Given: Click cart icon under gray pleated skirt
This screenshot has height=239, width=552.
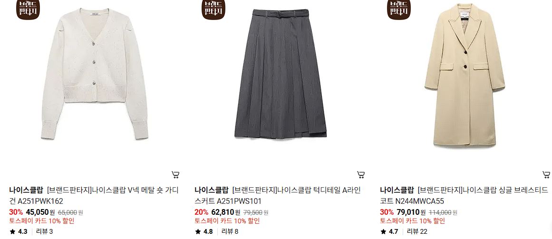Looking at the screenshot, I should pos(361,174).
